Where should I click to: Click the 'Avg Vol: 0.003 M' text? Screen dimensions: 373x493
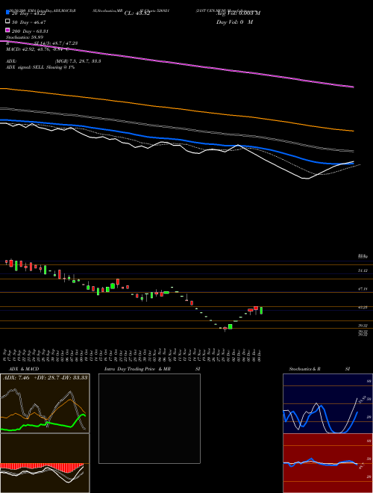click(238, 13)
